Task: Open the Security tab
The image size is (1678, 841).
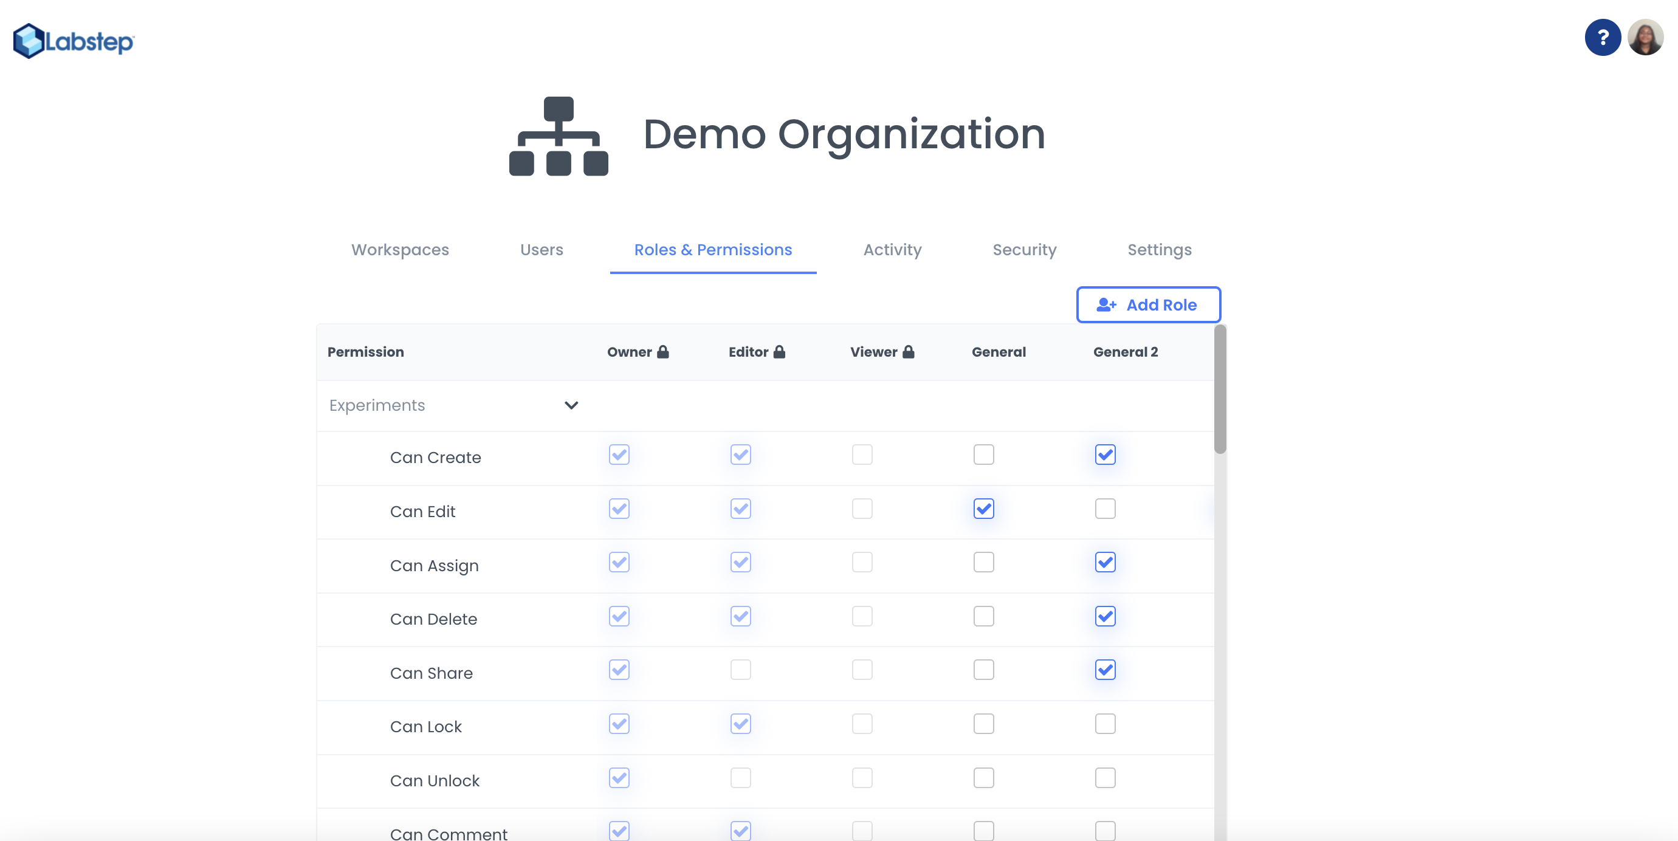Action: click(1024, 250)
